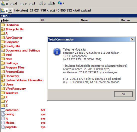Switch to drive d button

[14, 3]
